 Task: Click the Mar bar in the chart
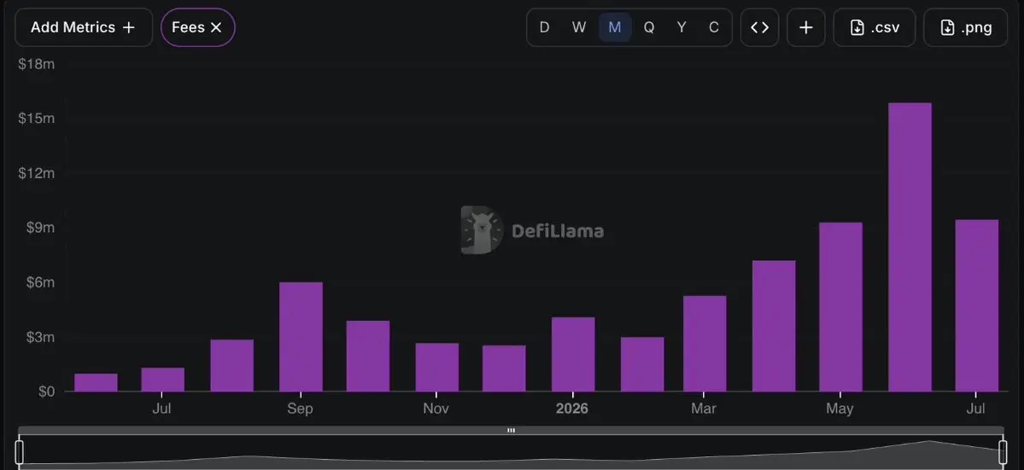pos(705,344)
